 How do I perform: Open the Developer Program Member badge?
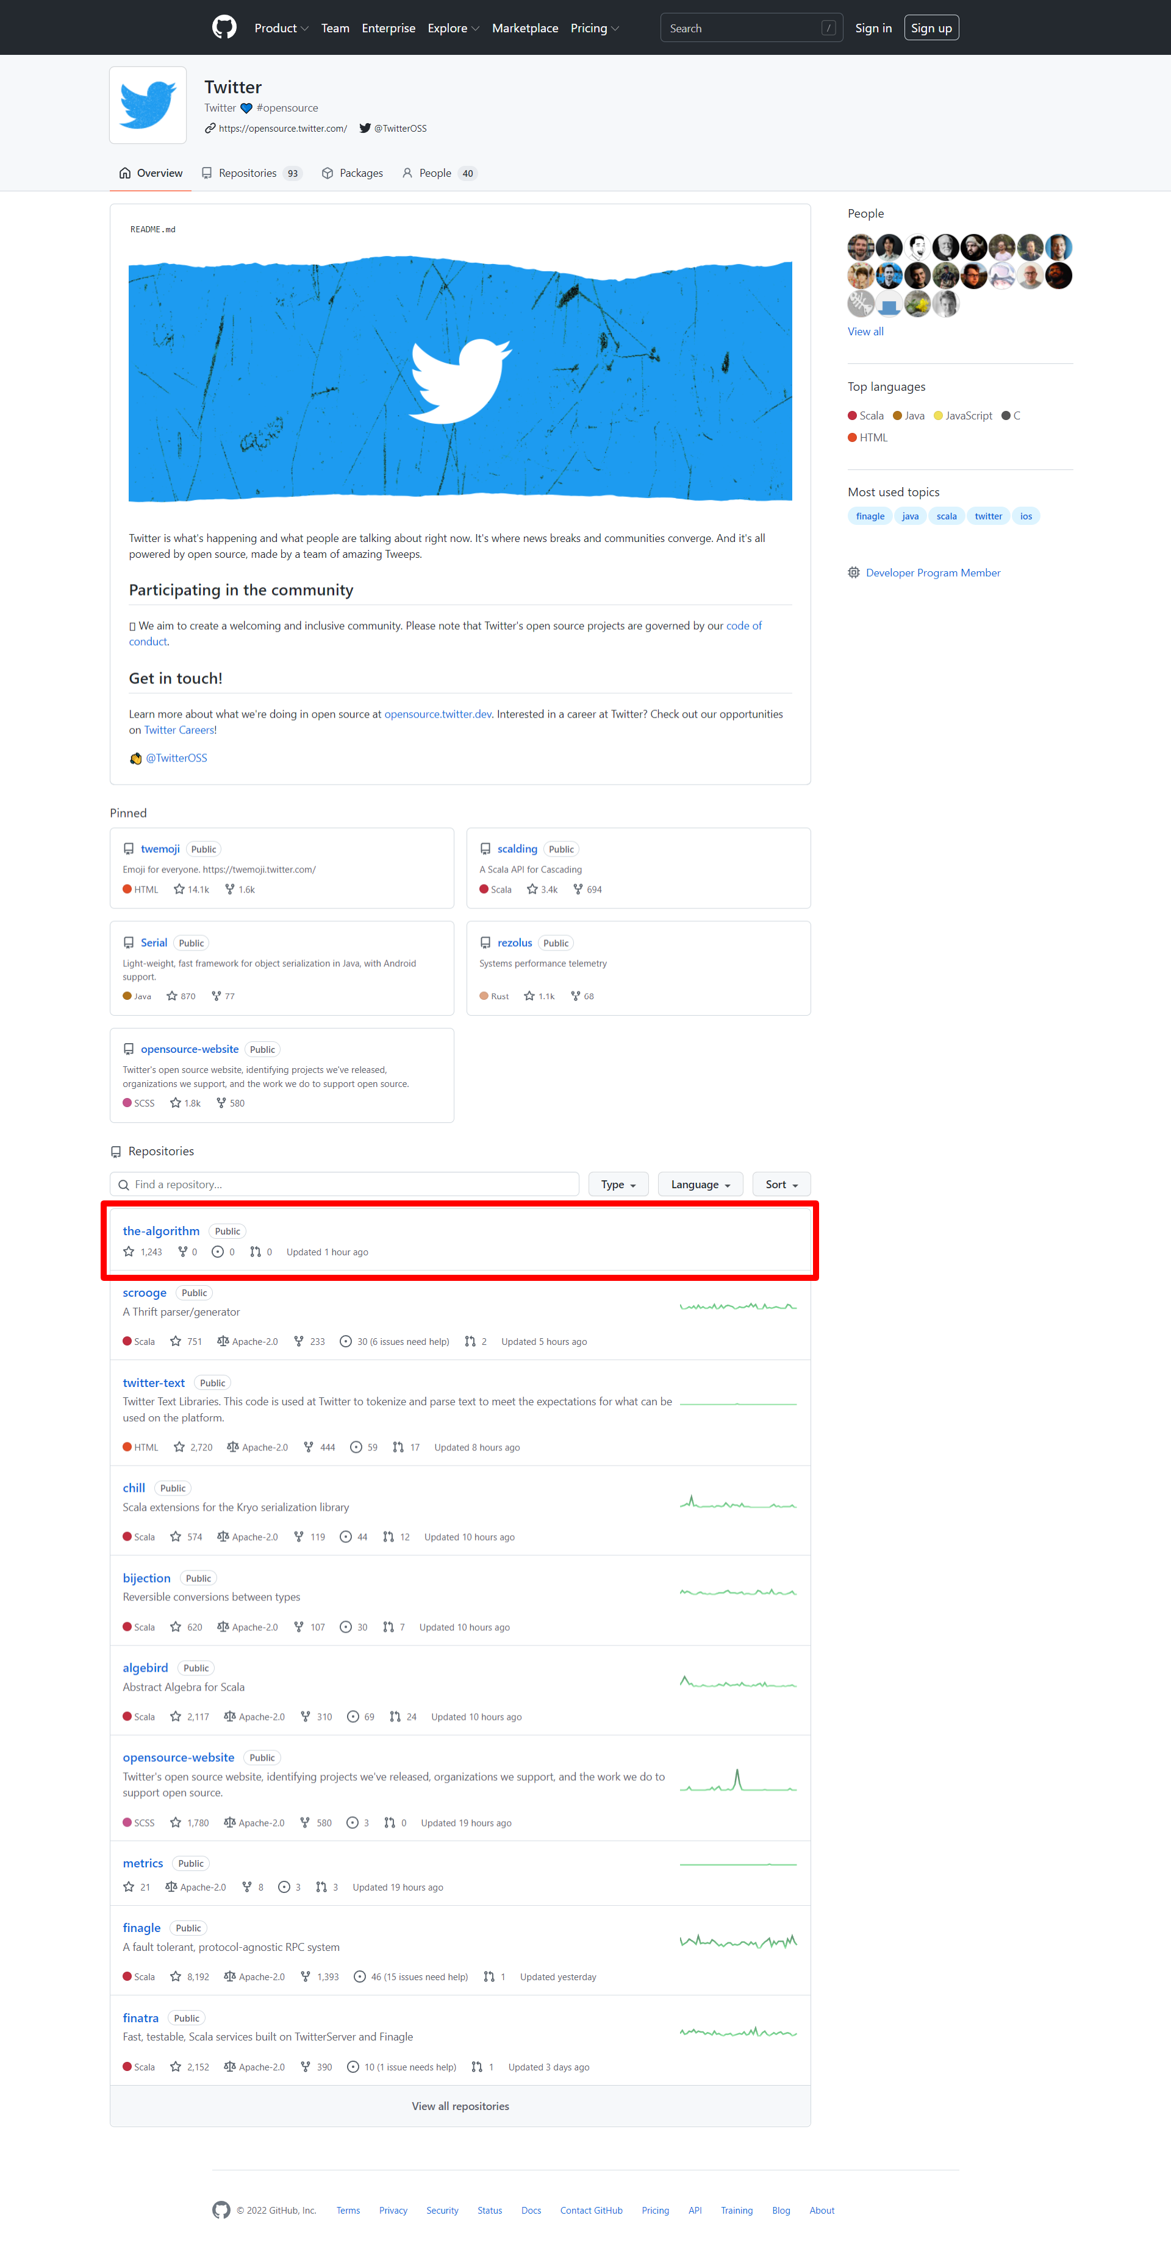[925, 573]
